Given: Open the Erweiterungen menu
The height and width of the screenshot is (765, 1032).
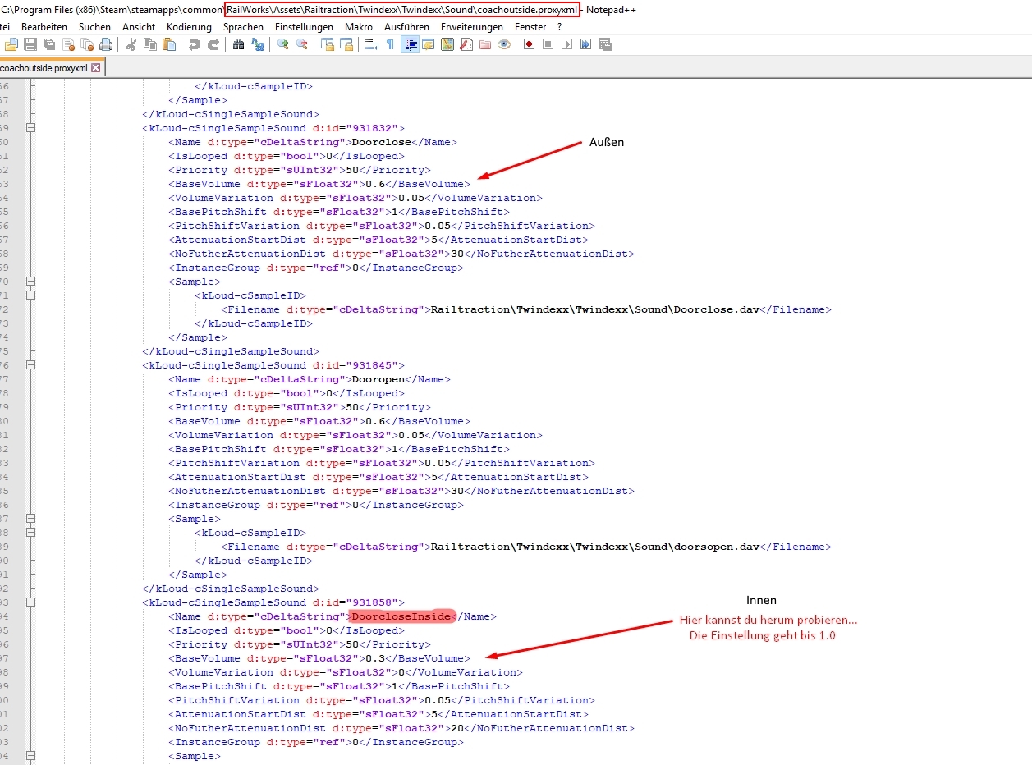Looking at the screenshot, I should pos(472,27).
